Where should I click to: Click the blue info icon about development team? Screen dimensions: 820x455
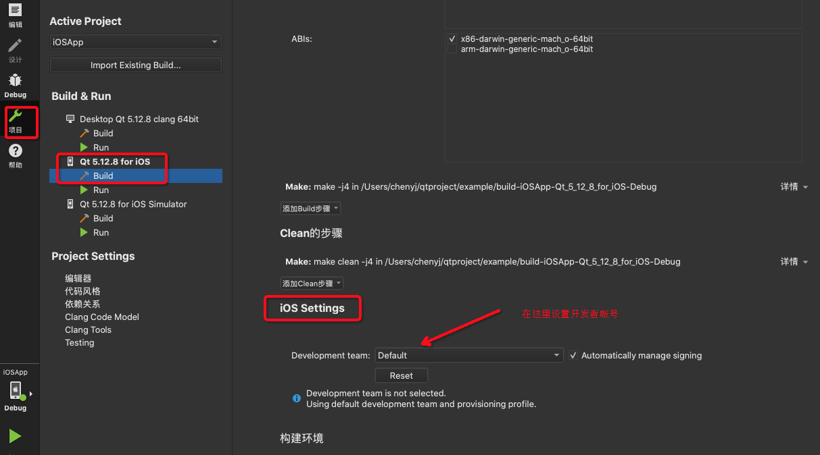pos(296,398)
